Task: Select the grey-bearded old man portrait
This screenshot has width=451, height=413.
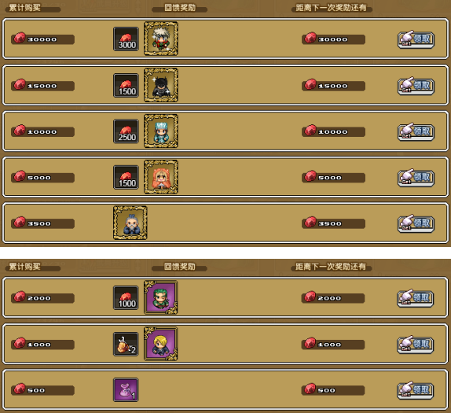Action: tap(130, 223)
